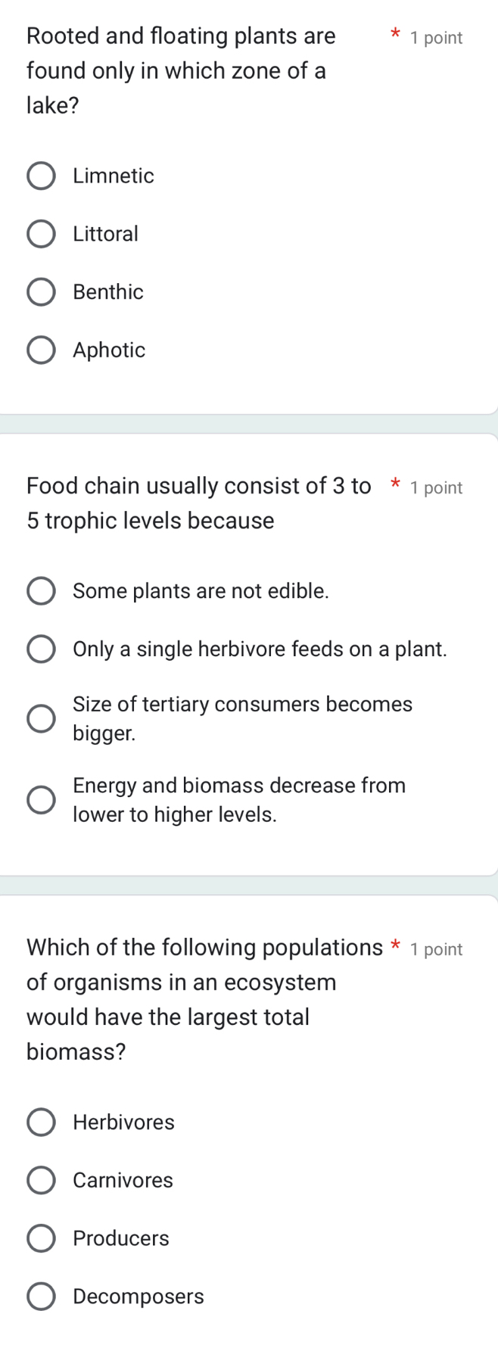498x1345 pixels.
Task: Click the 'Energy and biomass decrease' label text
Action: tap(239, 800)
